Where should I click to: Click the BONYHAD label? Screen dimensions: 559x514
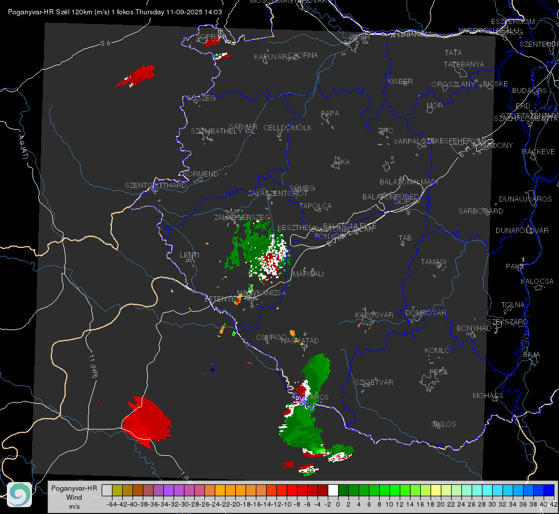(x=474, y=328)
